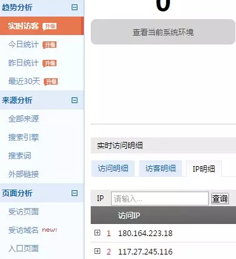Open 最近30天 report

pos(24,81)
